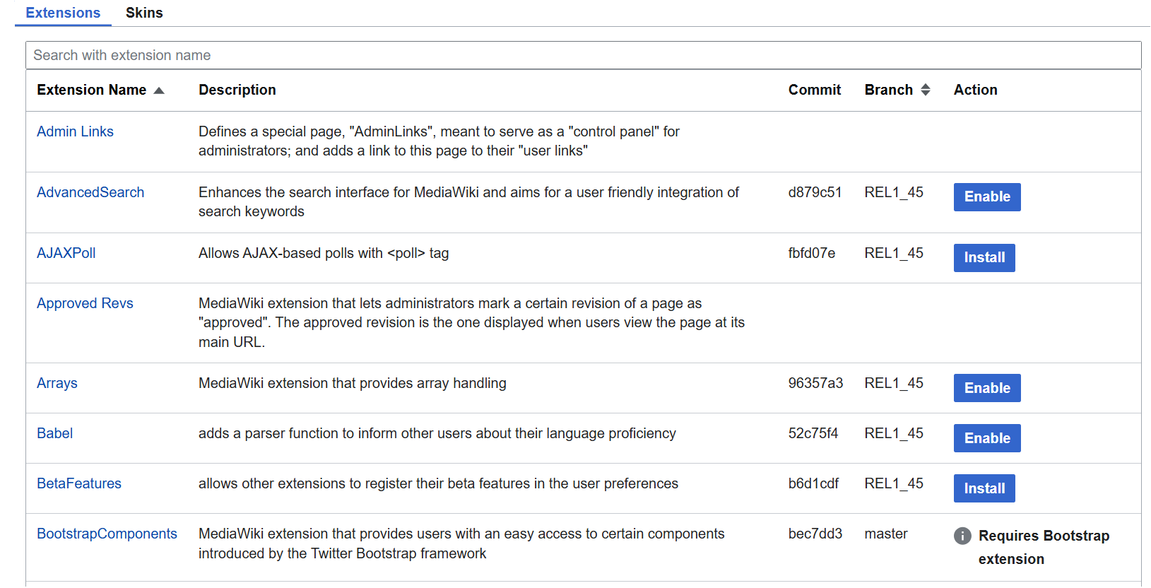Install the AJAXPoll extension

click(984, 258)
